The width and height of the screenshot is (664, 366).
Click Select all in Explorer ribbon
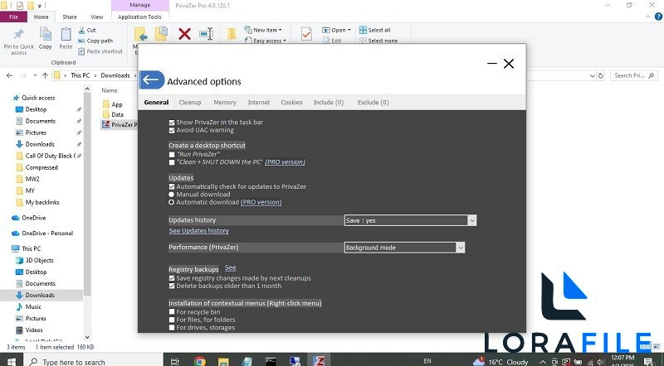click(x=375, y=30)
